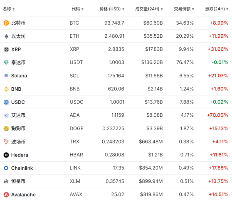Open the 比特币 row by clicking its name
The width and height of the screenshot is (232, 201).
[19, 23]
